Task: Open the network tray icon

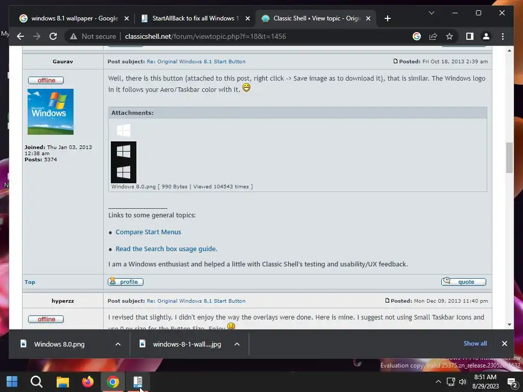Action: [451, 382]
